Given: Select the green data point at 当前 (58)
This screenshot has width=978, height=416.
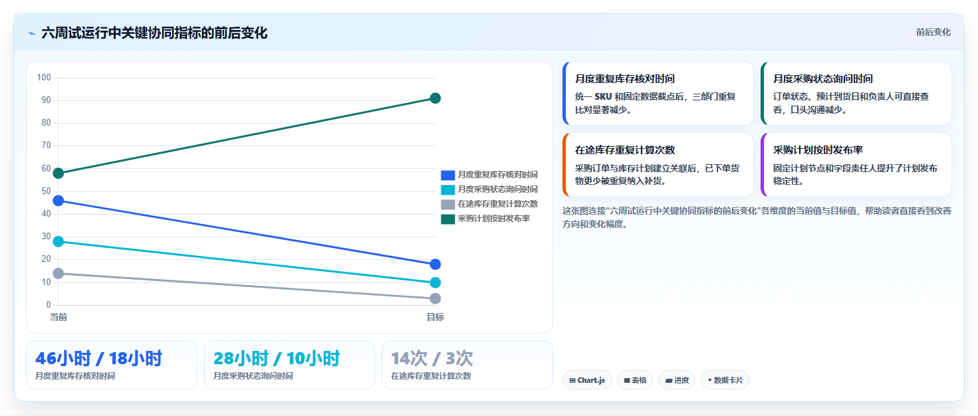Looking at the screenshot, I should [59, 173].
